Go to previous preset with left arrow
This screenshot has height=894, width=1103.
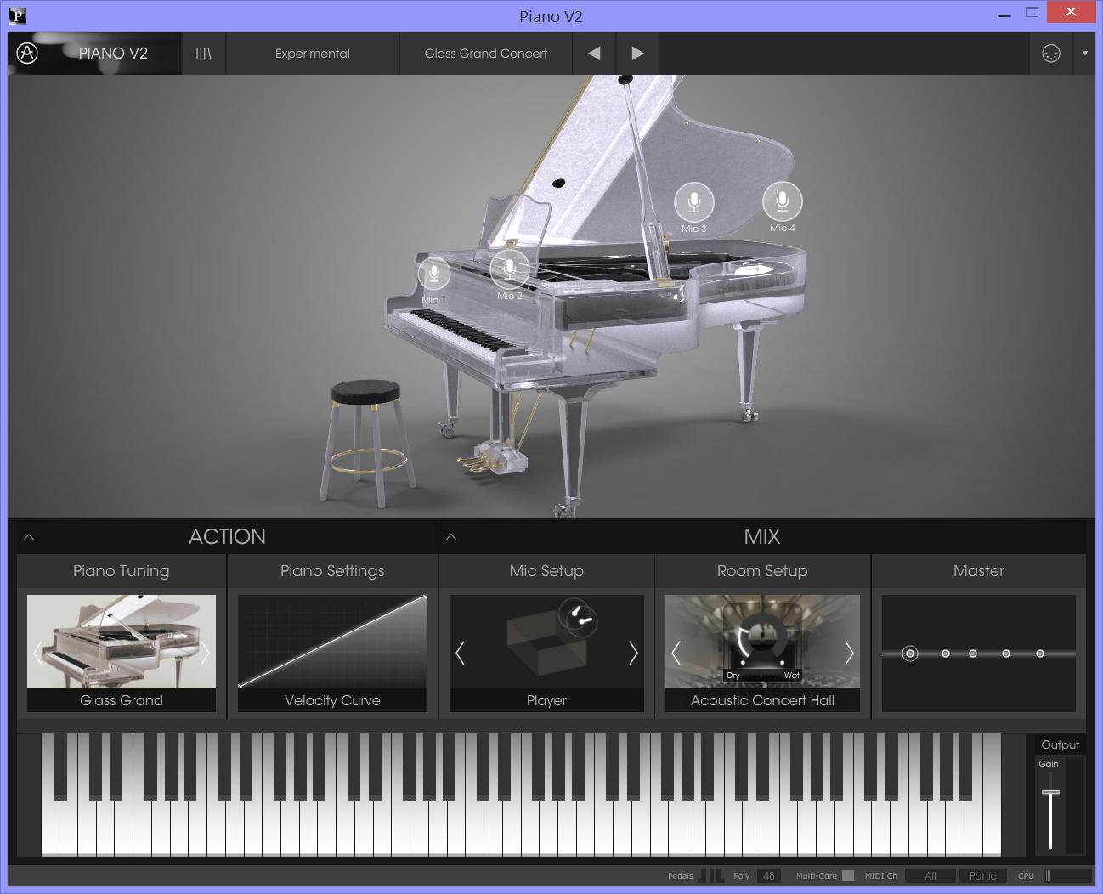click(594, 54)
